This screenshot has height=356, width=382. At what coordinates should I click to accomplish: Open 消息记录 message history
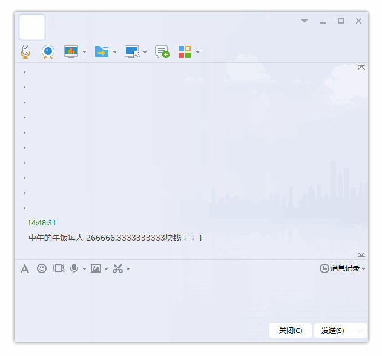[x=340, y=268]
